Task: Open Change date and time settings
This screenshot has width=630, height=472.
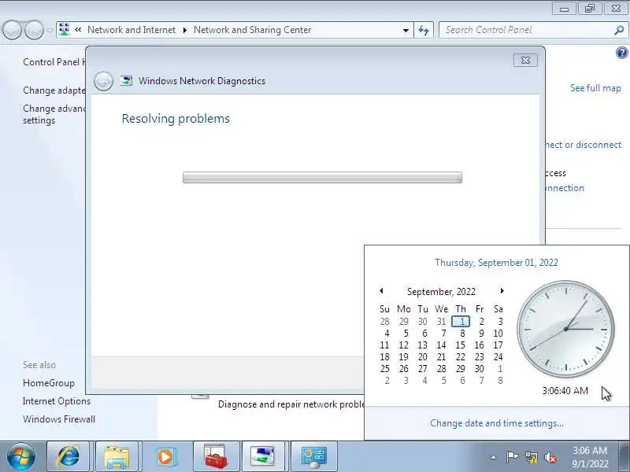Action: pyautogui.click(x=497, y=423)
